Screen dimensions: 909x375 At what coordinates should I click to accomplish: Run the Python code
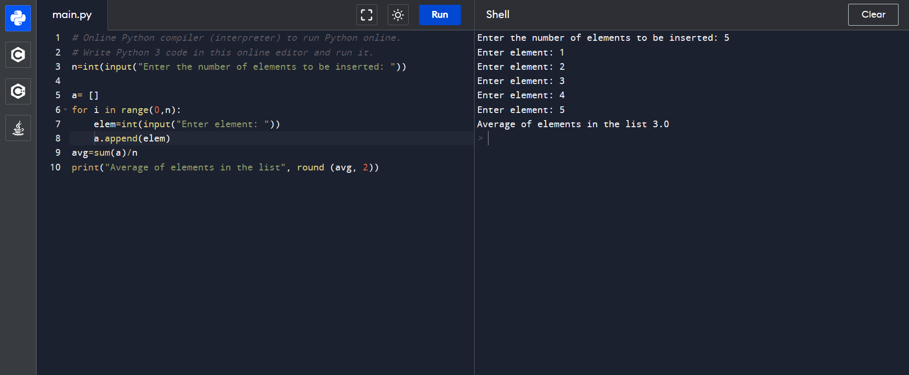(x=440, y=15)
